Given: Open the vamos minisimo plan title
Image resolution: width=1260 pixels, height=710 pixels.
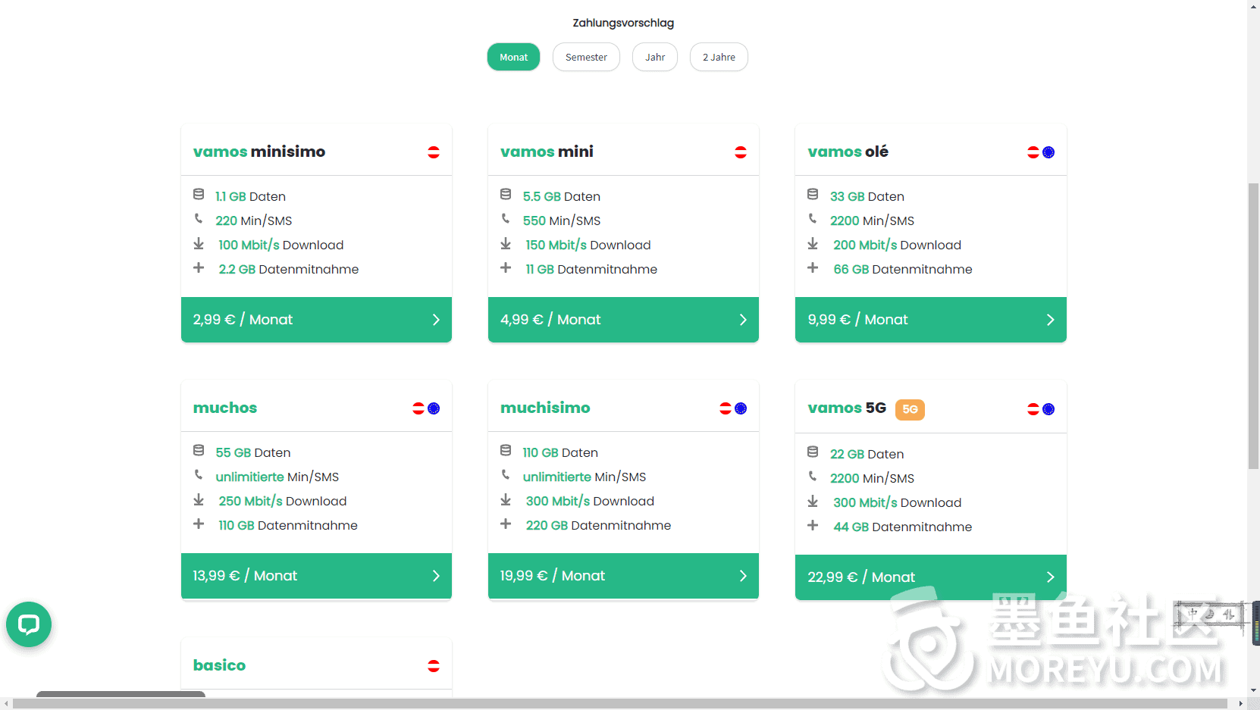Looking at the screenshot, I should pos(259,152).
